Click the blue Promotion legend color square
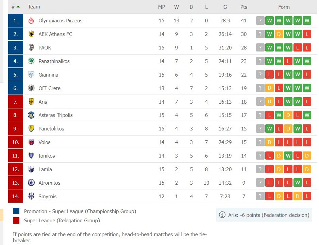Viewport: 319px width, 245px height. click(16, 211)
